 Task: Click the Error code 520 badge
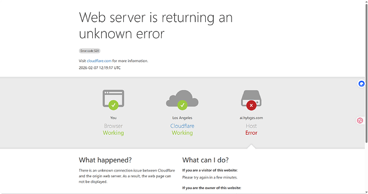coord(90,51)
